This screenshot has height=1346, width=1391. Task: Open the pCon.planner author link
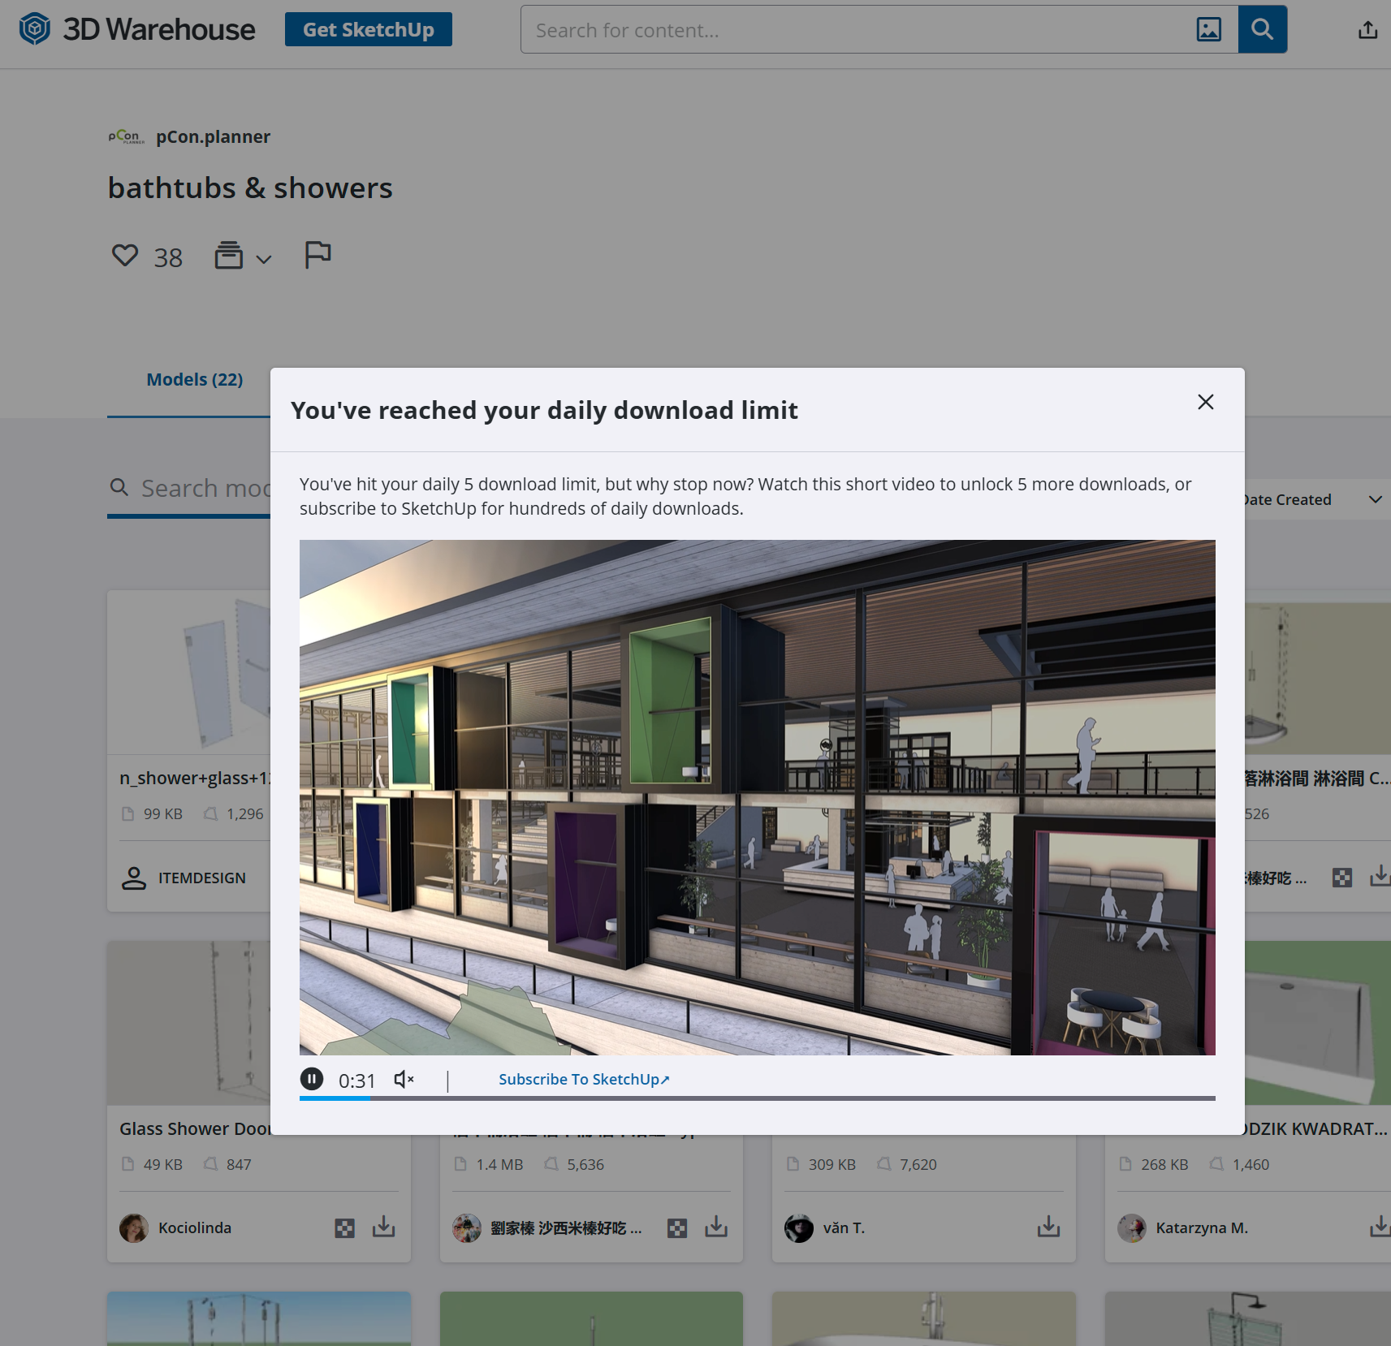(213, 136)
